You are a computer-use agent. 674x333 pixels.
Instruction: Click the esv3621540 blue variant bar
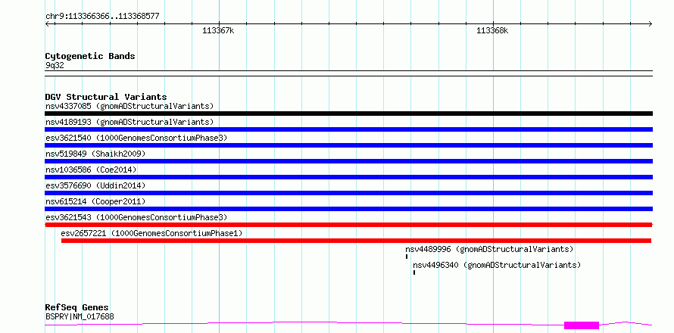click(348, 145)
